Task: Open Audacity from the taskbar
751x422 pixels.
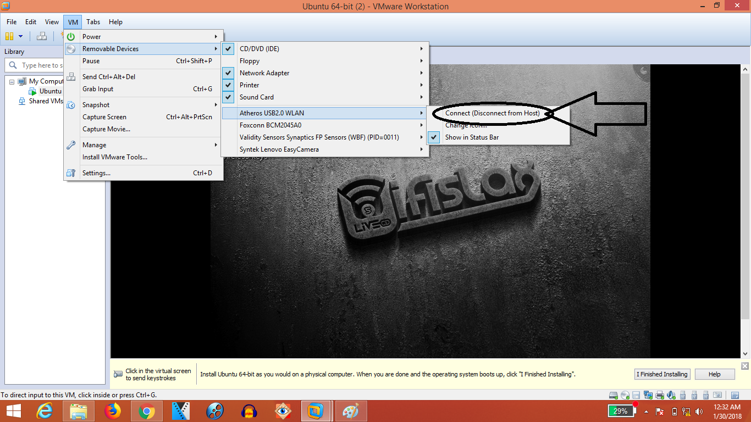Action: tap(249, 411)
